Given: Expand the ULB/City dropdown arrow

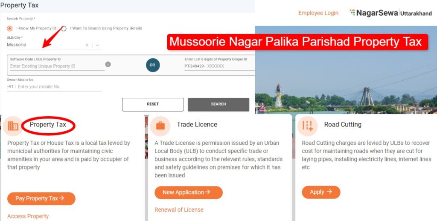Looking at the screenshot, I should click(97, 45).
